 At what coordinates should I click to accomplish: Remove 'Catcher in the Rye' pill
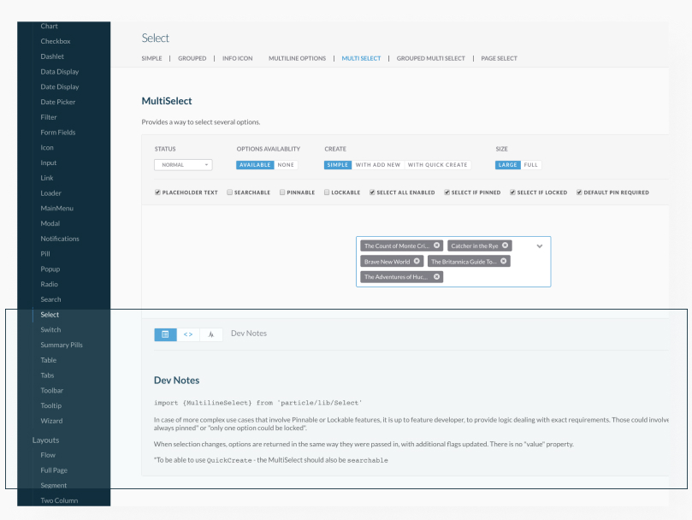pyautogui.click(x=506, y=245)
